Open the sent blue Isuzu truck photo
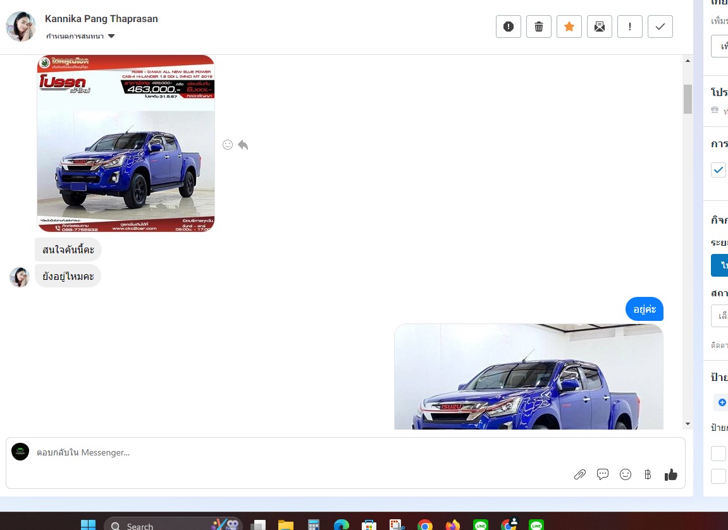This screenshot has width=728, height=530. coord(528,376)
